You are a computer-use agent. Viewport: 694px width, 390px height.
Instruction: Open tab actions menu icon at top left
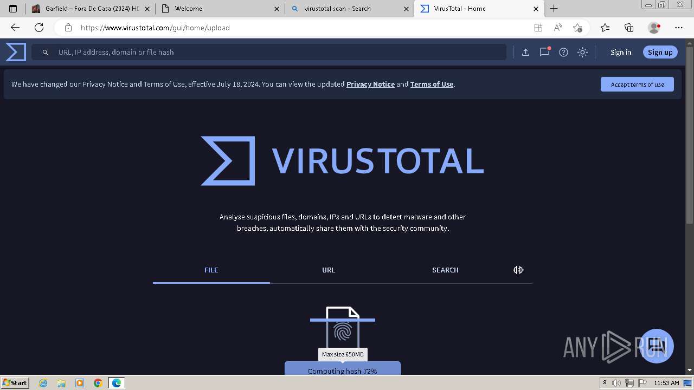(x=13, y=9)
